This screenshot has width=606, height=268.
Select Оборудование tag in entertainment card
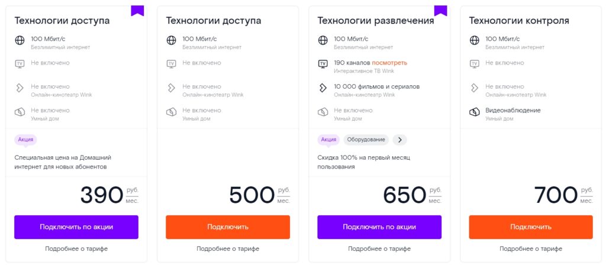[366, 140]
